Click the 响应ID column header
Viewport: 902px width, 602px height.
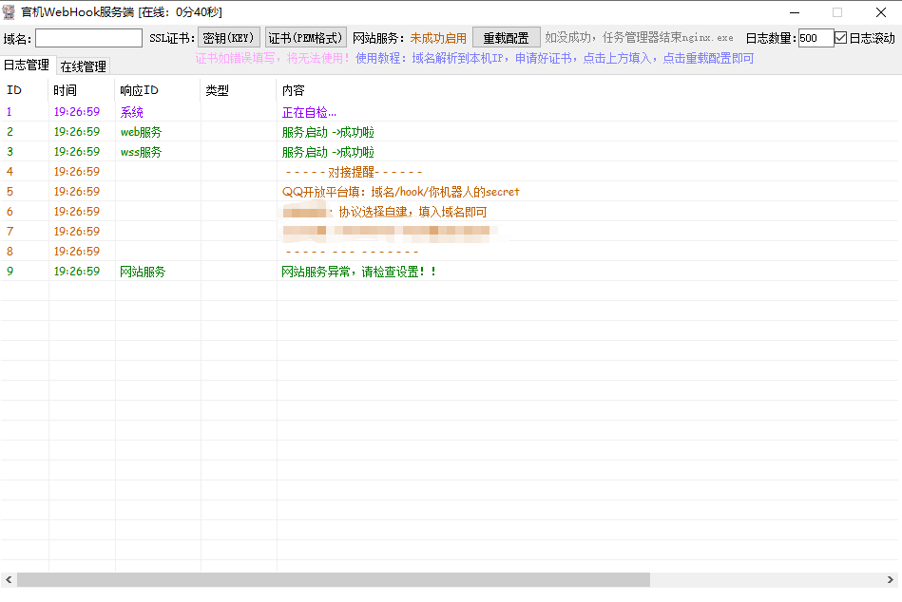click(x=139, y=90)
